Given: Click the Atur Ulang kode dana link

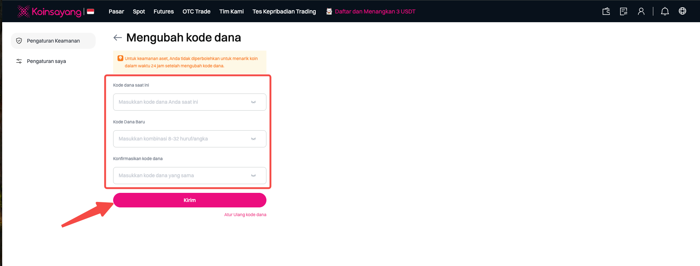Looking at the screenshot, I should (x=245, y=215).
